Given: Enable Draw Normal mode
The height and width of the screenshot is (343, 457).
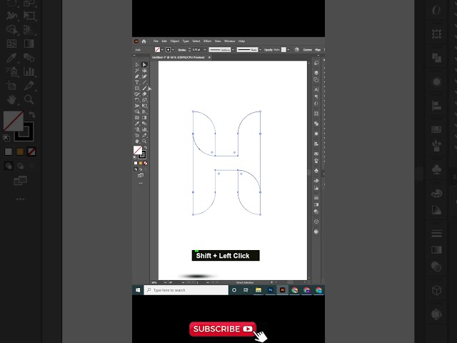Looking at the screenshot, I should tap(136, 169).
